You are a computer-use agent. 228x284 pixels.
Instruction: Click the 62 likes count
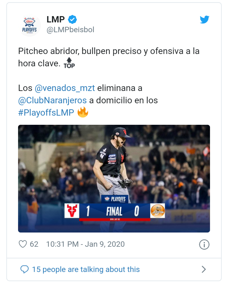tap(34, 244)
